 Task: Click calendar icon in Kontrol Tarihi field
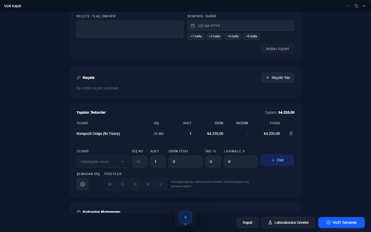[193, 26]
